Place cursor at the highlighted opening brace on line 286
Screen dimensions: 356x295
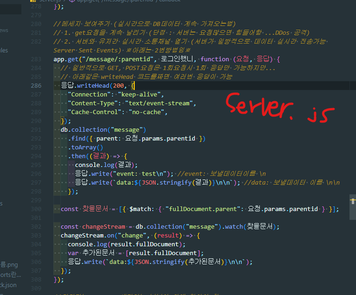pyautogui.click(x=133, y=86)
